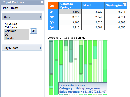The width and height of the screenshot is (130, 97).
Task: Click Reset in the input controls toolbar
Action: pyautogui.click(x=15, y=8)
